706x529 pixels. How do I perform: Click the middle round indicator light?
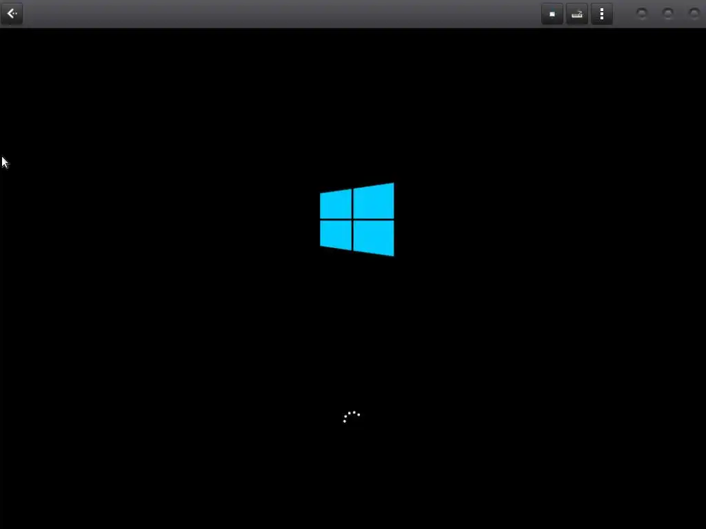tap(667, 14)
